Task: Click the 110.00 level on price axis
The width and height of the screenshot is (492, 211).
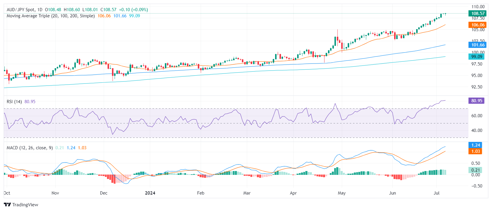Action: click(x=478, y=7)
